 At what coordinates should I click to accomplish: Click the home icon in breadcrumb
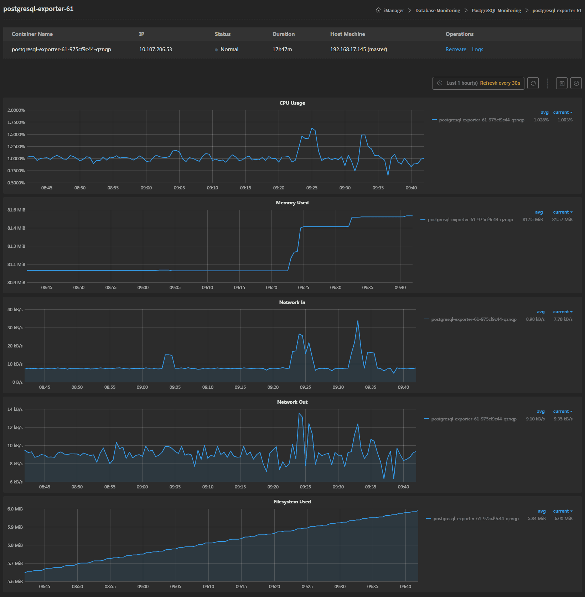coord(378,10)
